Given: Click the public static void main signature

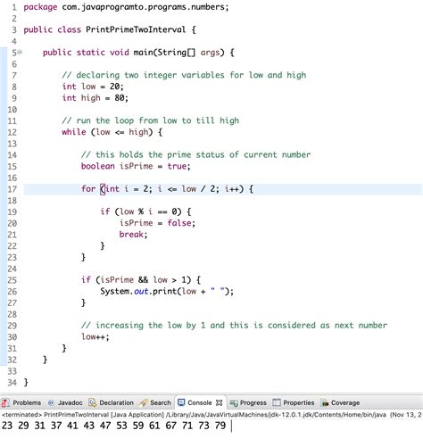Looking at the screenshot, I should coord(138,53).
